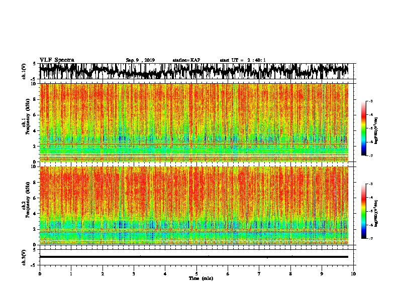Click the flat ch.3 waveform trace
This screenshot has height=307, width=398.
coord(194,257)
